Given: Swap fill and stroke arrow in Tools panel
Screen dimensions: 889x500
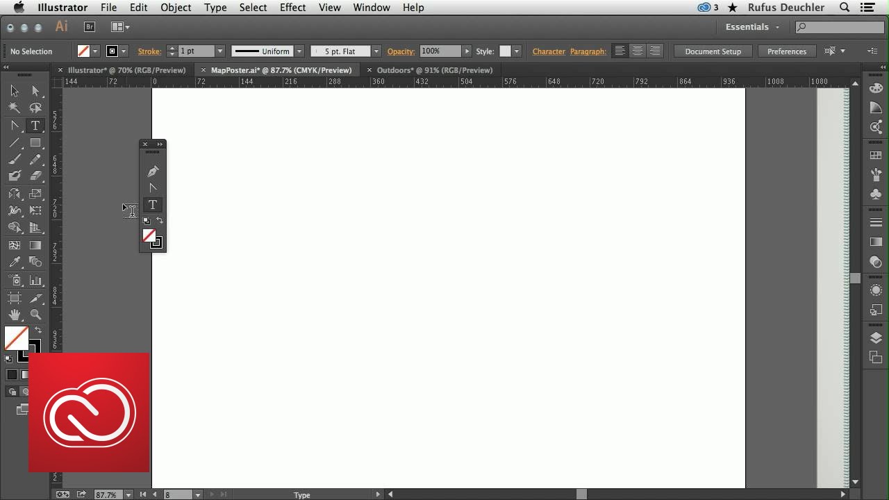Looking at the screenshot, I should pyautogui.click(x=38, y=331).
